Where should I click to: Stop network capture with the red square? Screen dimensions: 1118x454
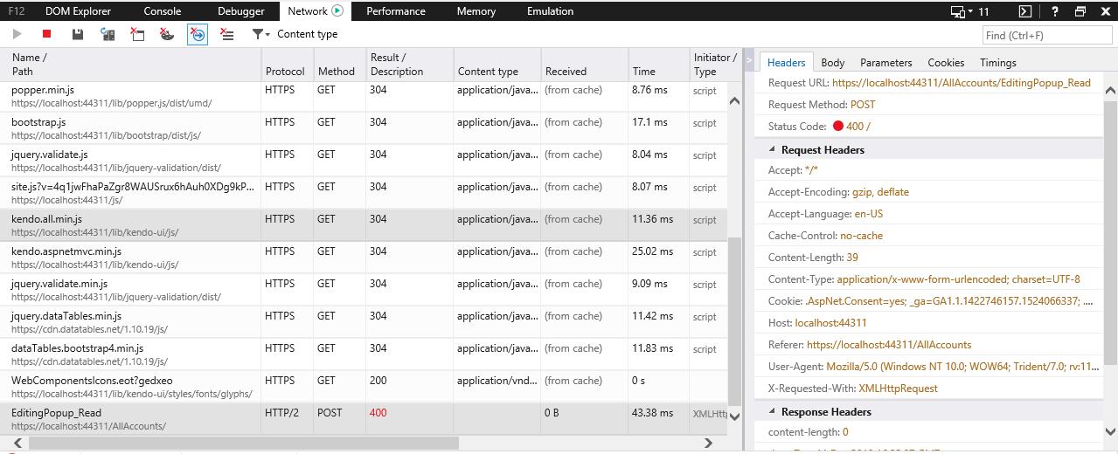pyautogui.click(x=47, y=34)
